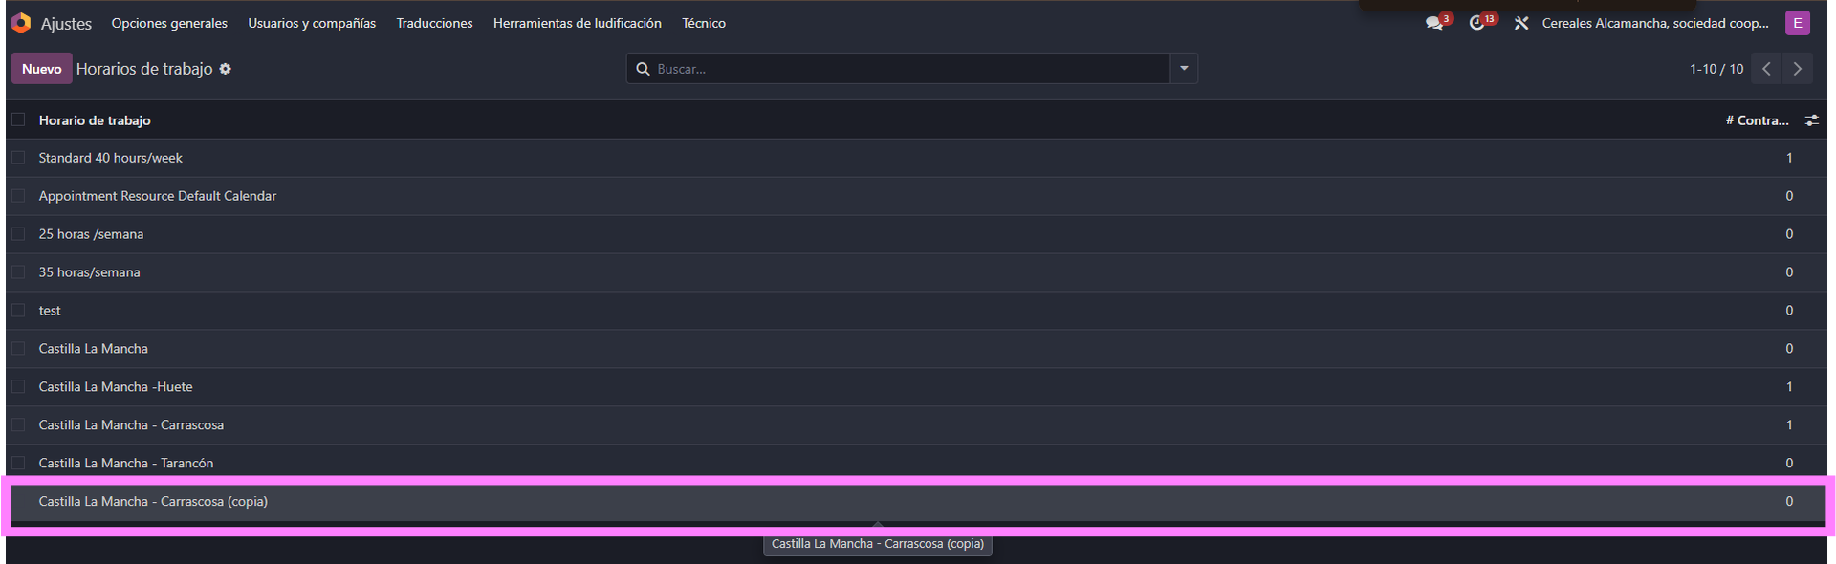Click into the Buscar search field
The image size is (1836, 564).
908,69
